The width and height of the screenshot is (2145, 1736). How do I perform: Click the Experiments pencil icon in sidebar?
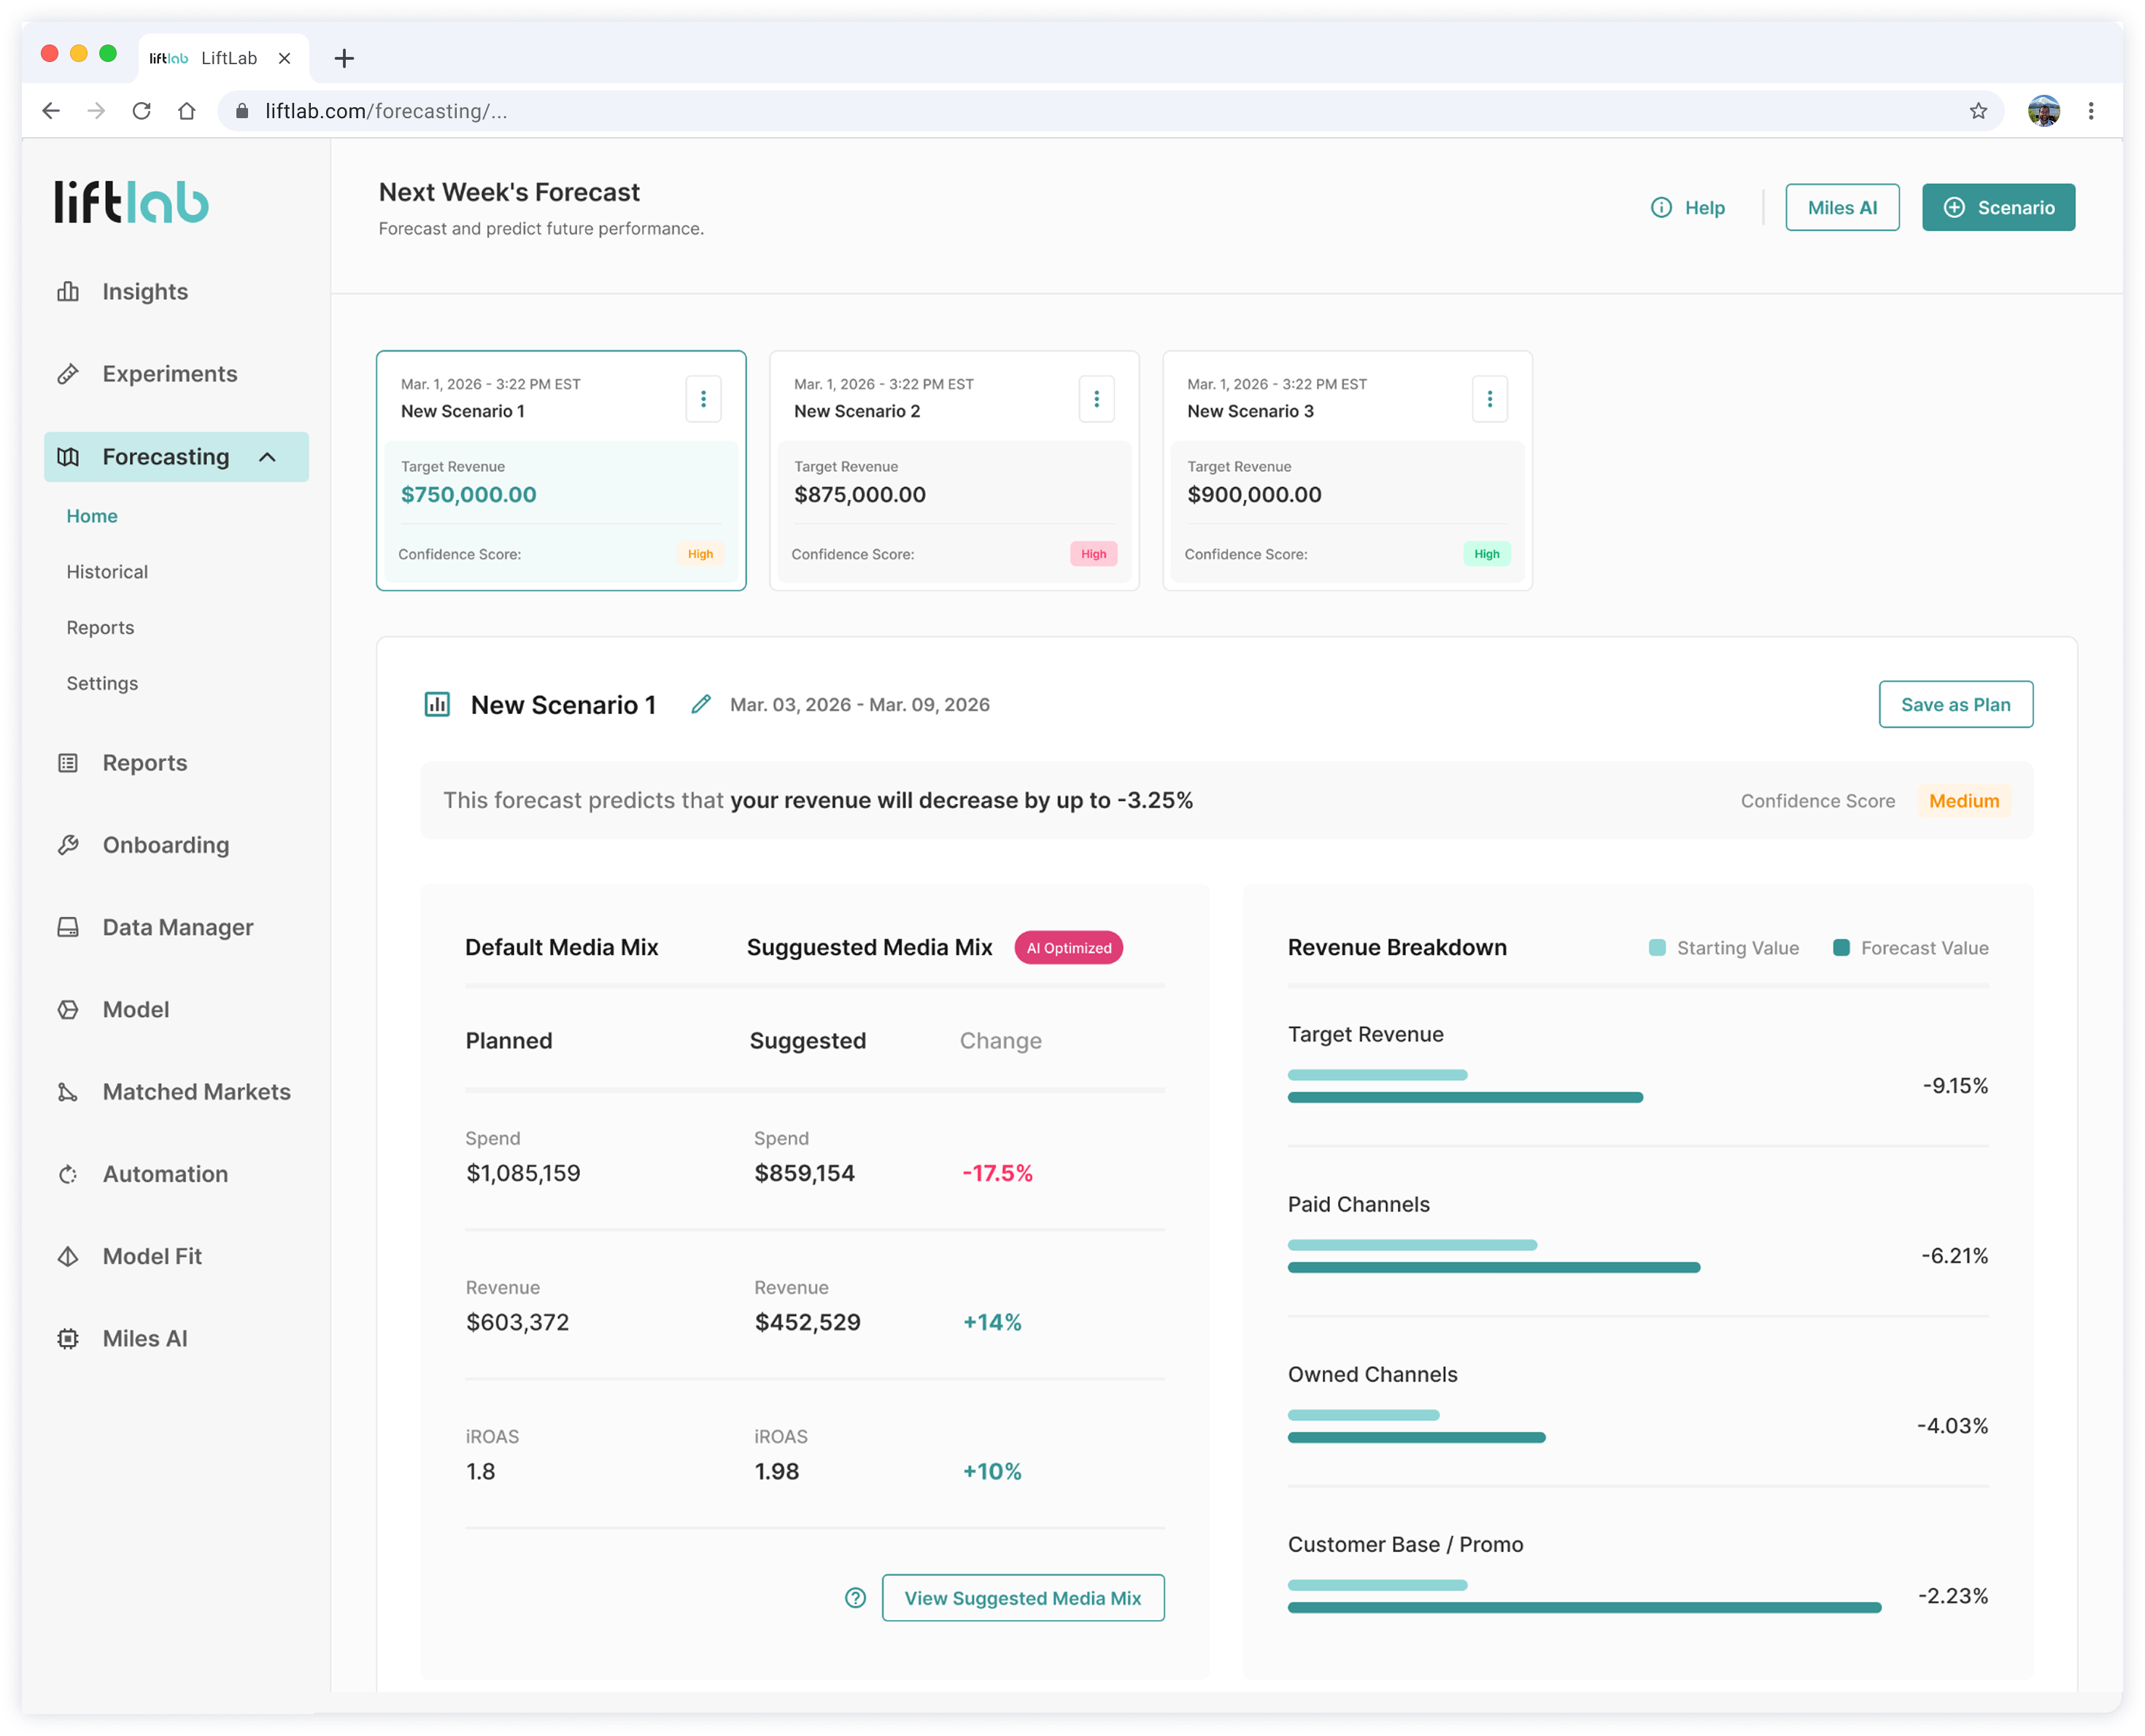pyautogui.click(x=68, y=374)
